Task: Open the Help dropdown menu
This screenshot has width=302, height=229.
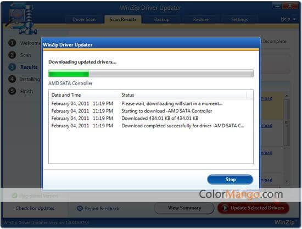Action: tap(288, 19)
